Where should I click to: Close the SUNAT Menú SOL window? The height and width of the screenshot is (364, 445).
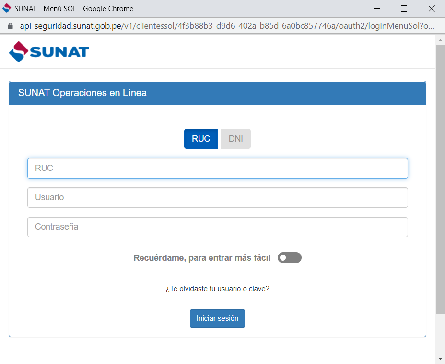click(x=432, y=9)
